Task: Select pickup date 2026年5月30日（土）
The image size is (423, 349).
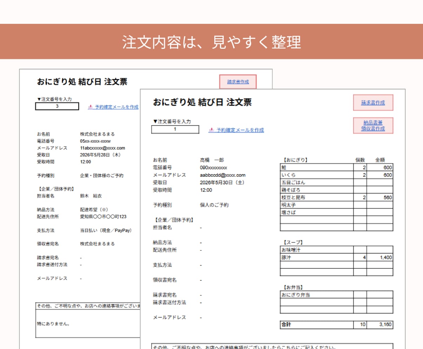Action: (x=222, y=182)
